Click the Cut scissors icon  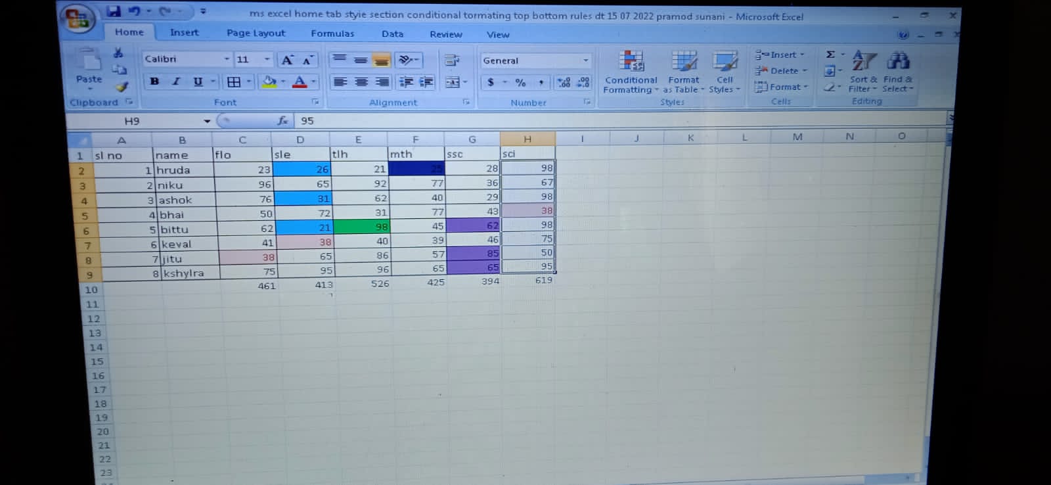[x=118, y=53]
